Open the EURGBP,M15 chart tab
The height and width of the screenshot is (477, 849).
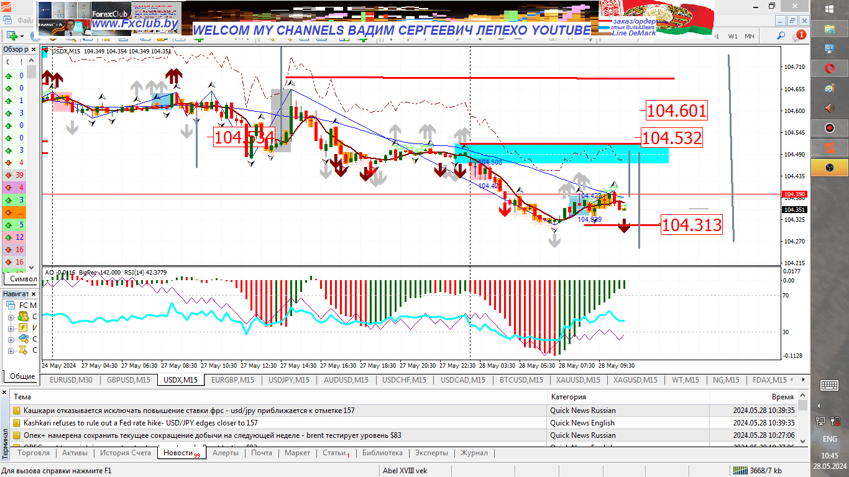[x=233, y=380]
